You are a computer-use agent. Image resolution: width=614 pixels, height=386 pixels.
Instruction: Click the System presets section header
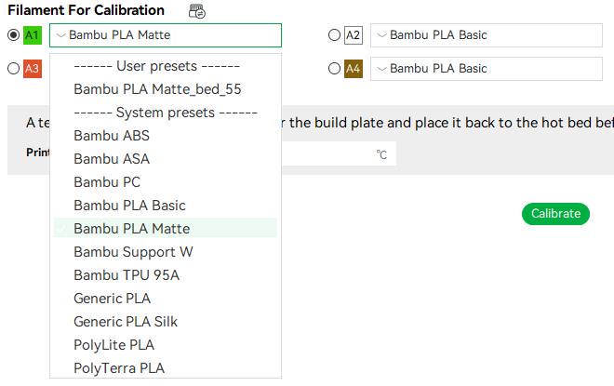(166, 113)
